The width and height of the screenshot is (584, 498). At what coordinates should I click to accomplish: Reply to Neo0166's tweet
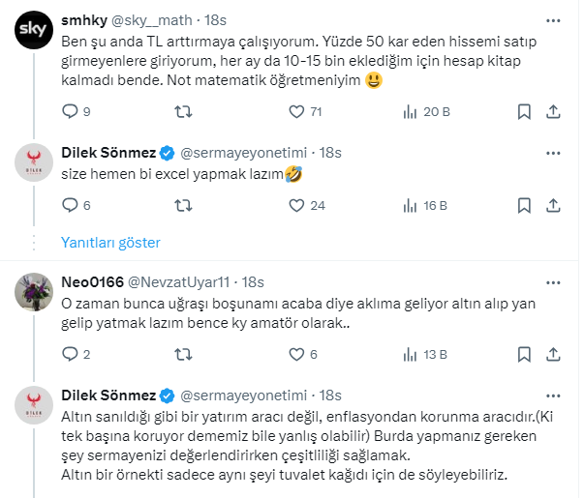[x=70, y=354]
